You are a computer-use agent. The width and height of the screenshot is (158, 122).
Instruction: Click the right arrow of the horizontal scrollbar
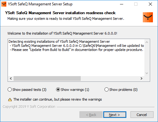tap(142, 78)
